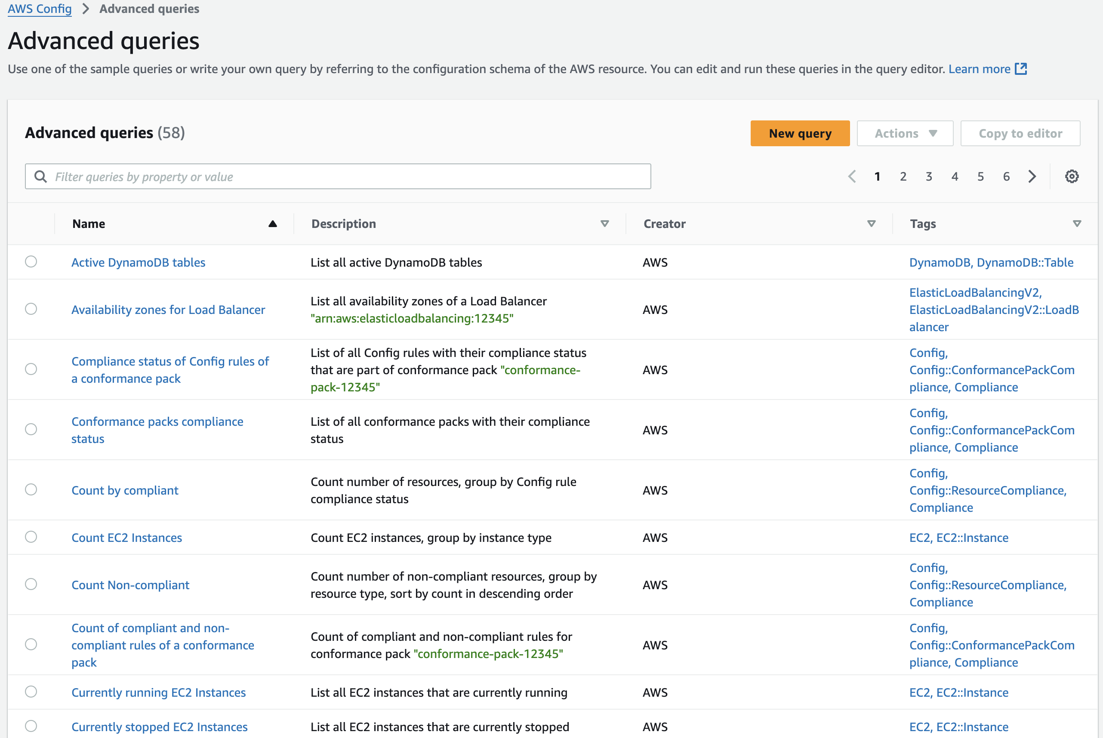Viewport: 1103px width, 738px height.
Task: Open table preferences gear icon
Action: (x=1072, y=176)
